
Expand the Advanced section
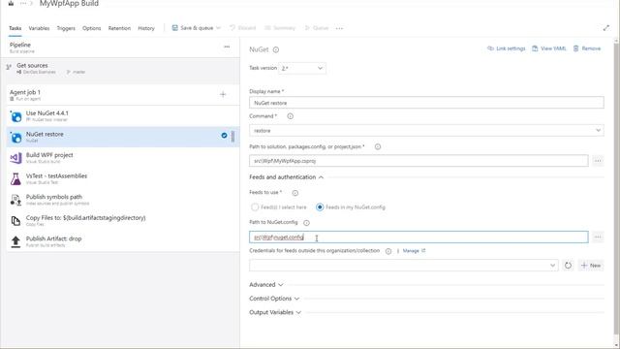pos(266,284)
